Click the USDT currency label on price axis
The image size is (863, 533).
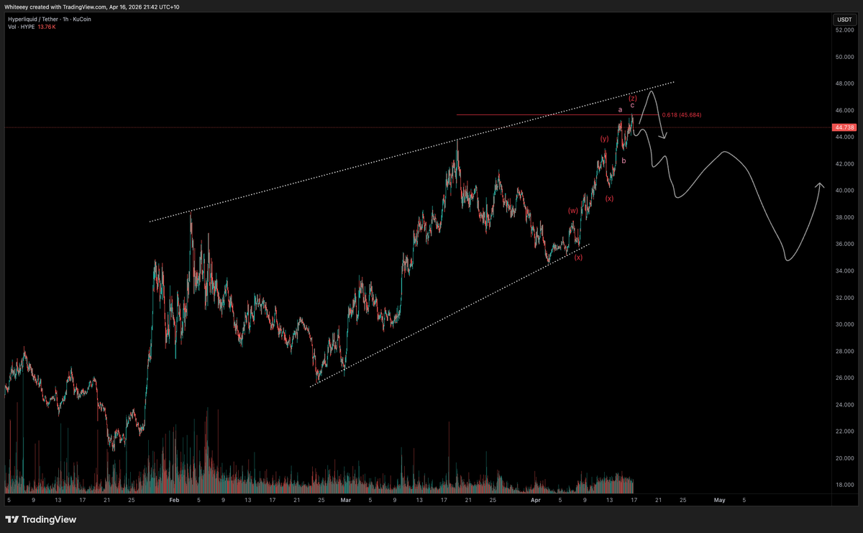(843, 19)
